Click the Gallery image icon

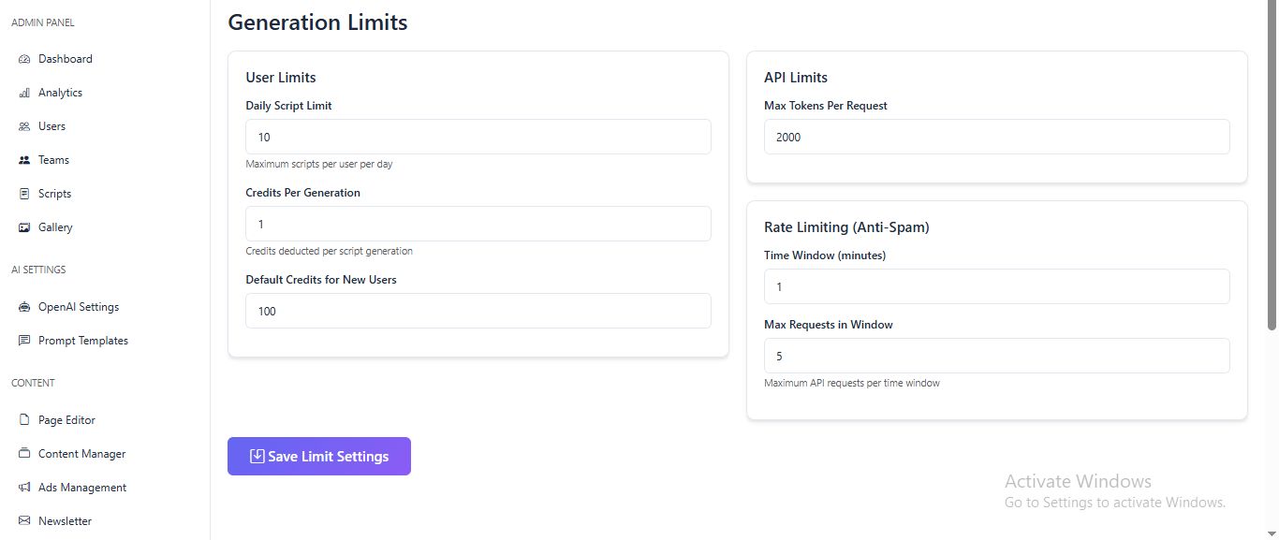coord(24,227)
